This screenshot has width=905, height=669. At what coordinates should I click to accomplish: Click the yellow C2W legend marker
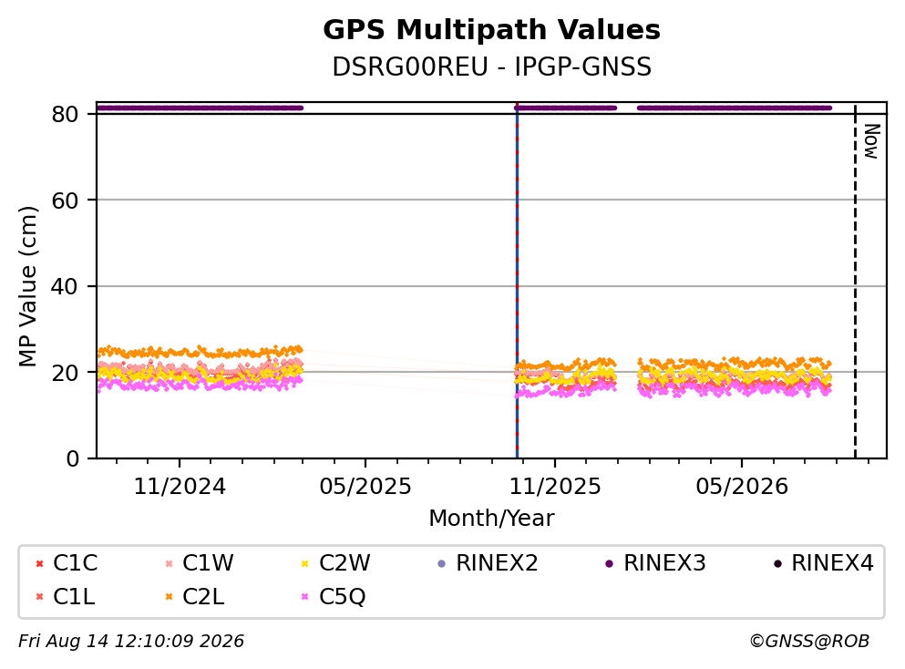[304, 563]
